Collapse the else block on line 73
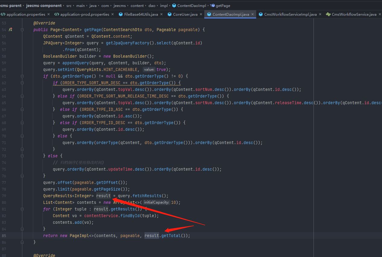 click(x=22, y=156)
